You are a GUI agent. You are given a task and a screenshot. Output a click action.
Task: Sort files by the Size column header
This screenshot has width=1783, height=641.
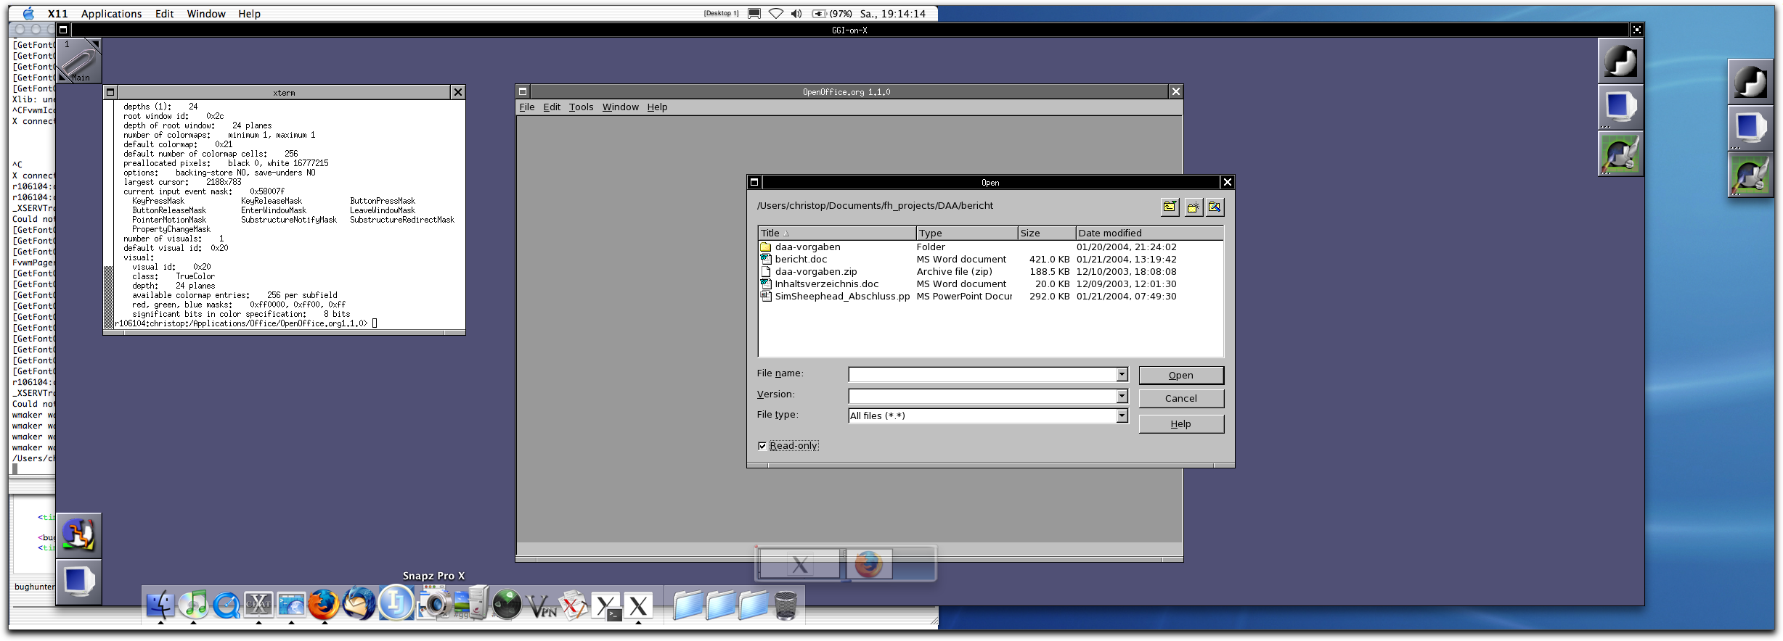[1047, 233]
